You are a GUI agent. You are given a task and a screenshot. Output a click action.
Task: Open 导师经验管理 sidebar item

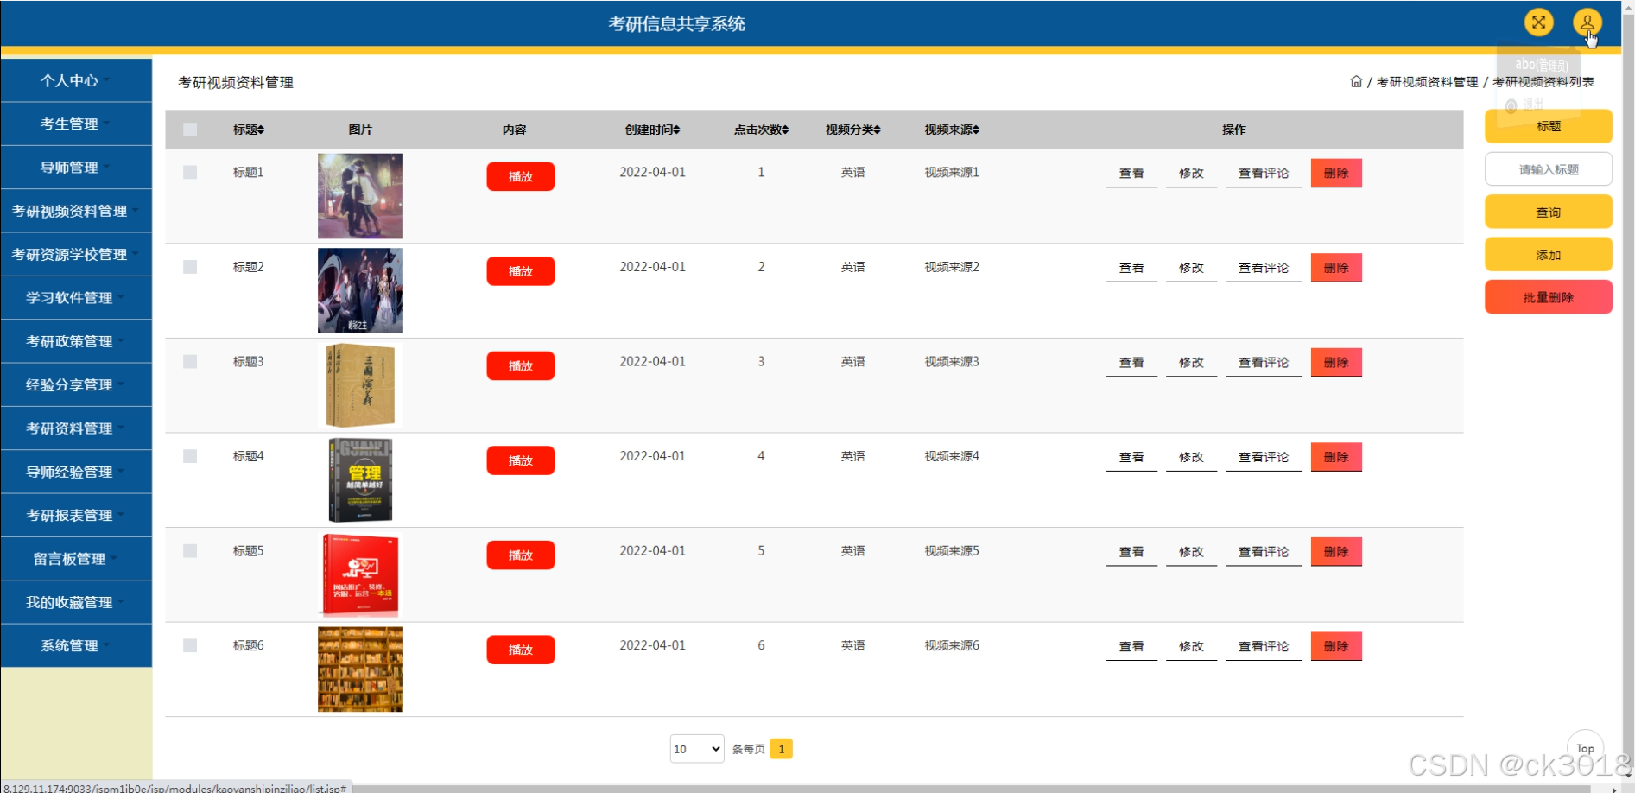click(x=76, y=472)
